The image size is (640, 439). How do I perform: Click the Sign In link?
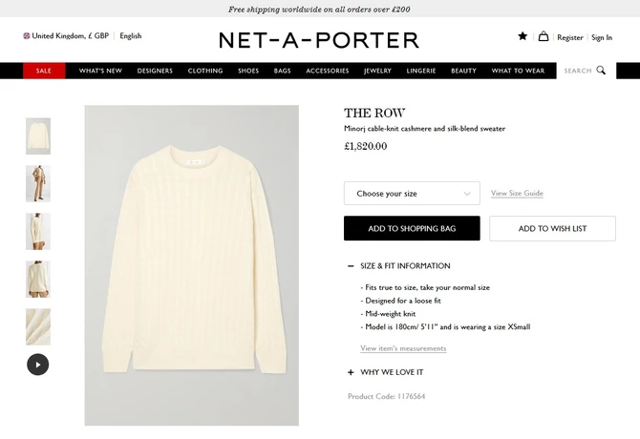(x=602, y=37)
